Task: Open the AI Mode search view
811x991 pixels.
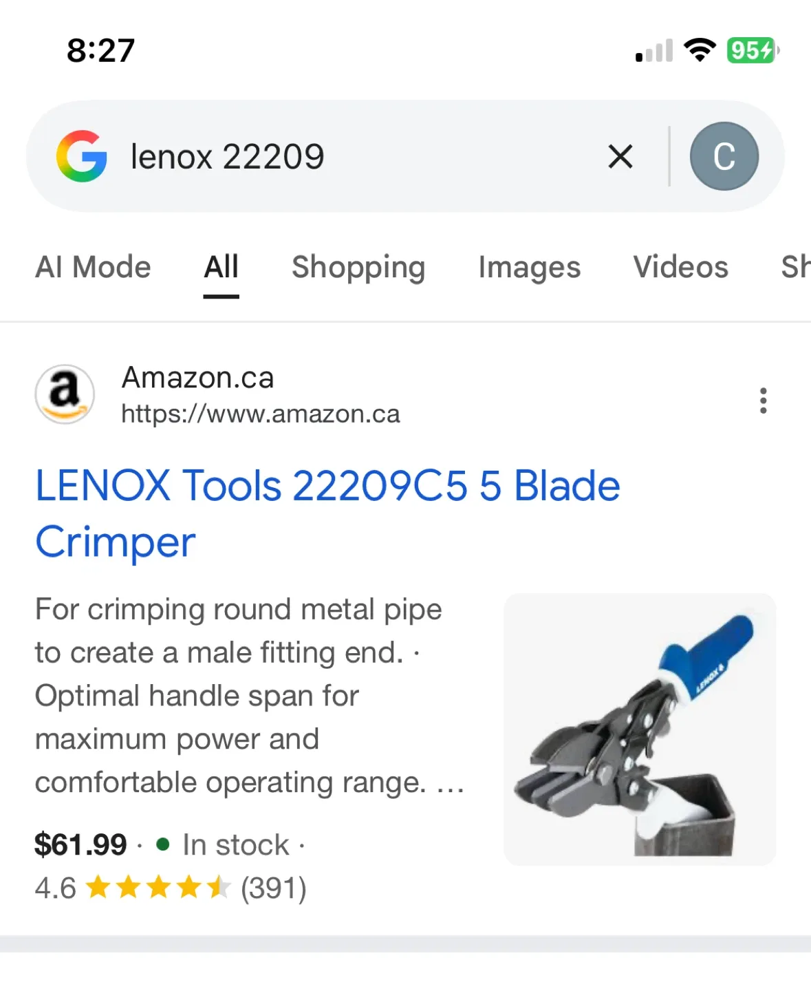Action: click(x=93, y=268)
